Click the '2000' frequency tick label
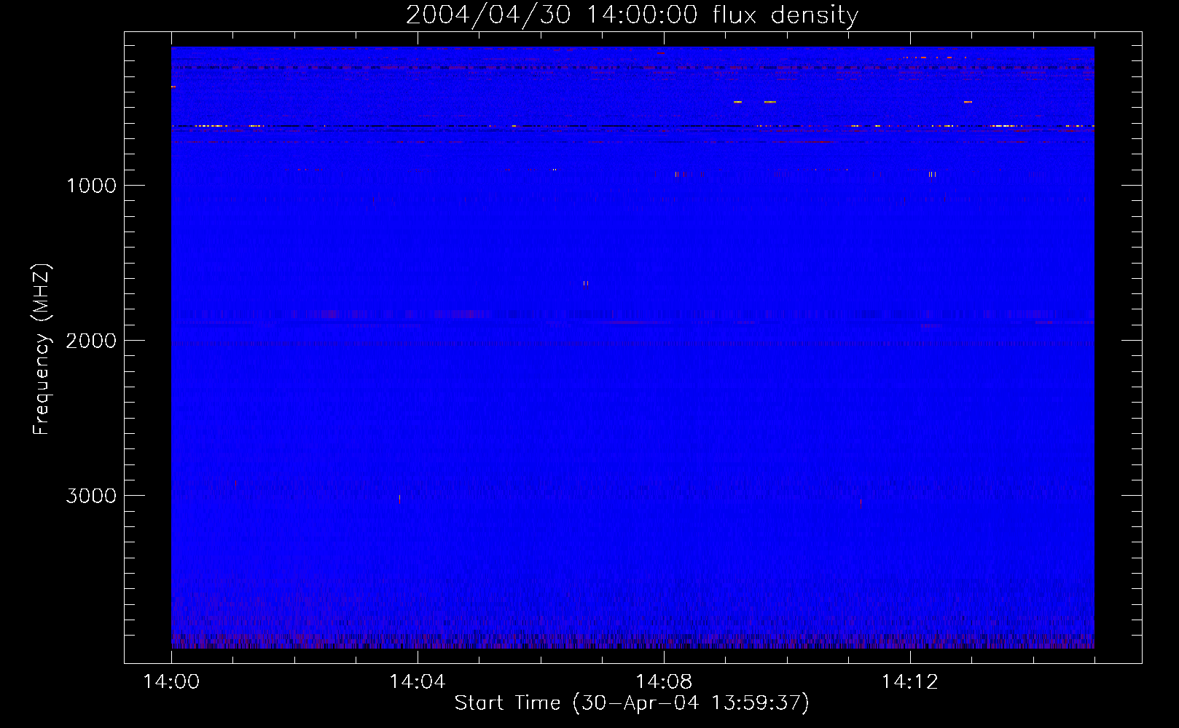This screenshot has width=1179, height=728. tap(91, 341)
